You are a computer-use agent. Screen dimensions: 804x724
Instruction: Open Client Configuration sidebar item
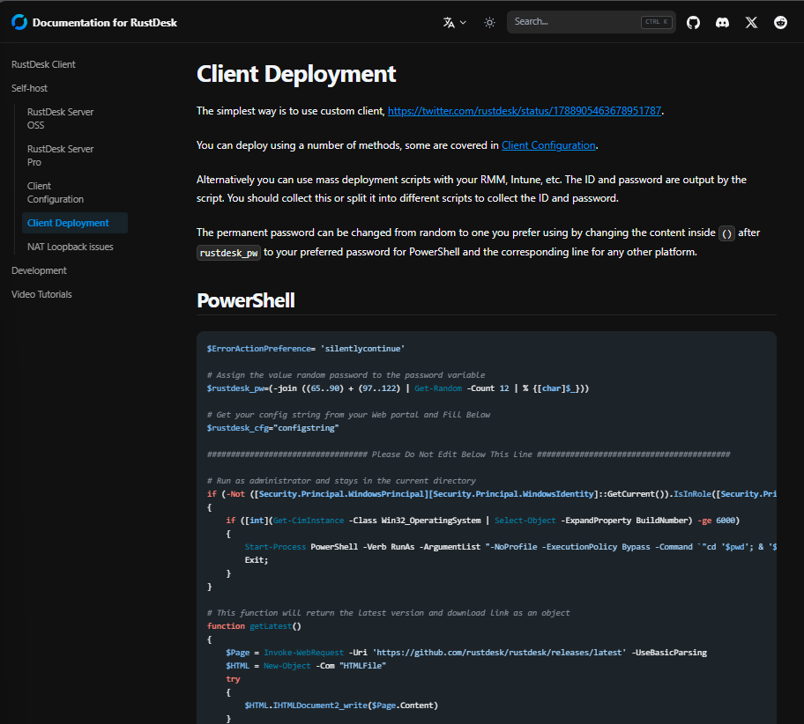click(56, 193)
